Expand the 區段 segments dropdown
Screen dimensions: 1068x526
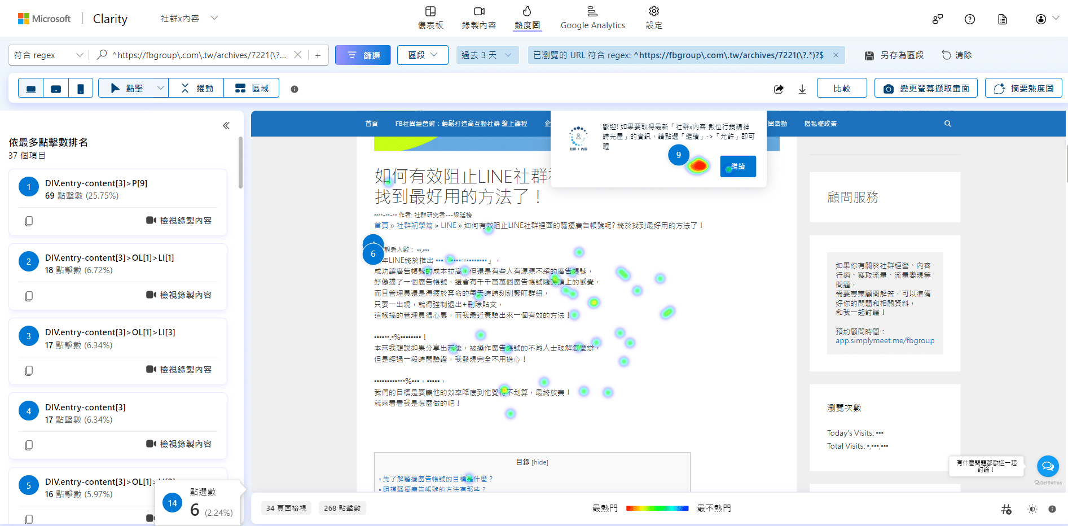[x=423, y=55]
